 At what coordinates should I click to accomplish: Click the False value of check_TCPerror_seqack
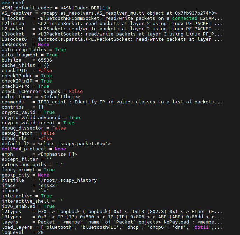coord(76,92)
